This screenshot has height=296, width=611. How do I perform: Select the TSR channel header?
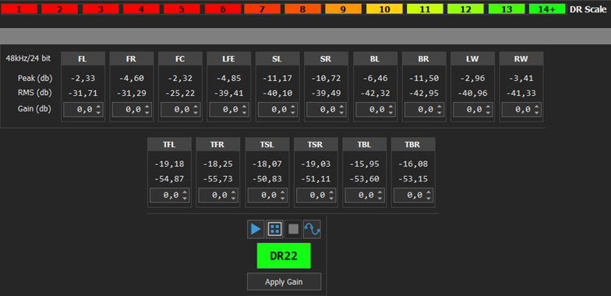(x=316, y=144)
